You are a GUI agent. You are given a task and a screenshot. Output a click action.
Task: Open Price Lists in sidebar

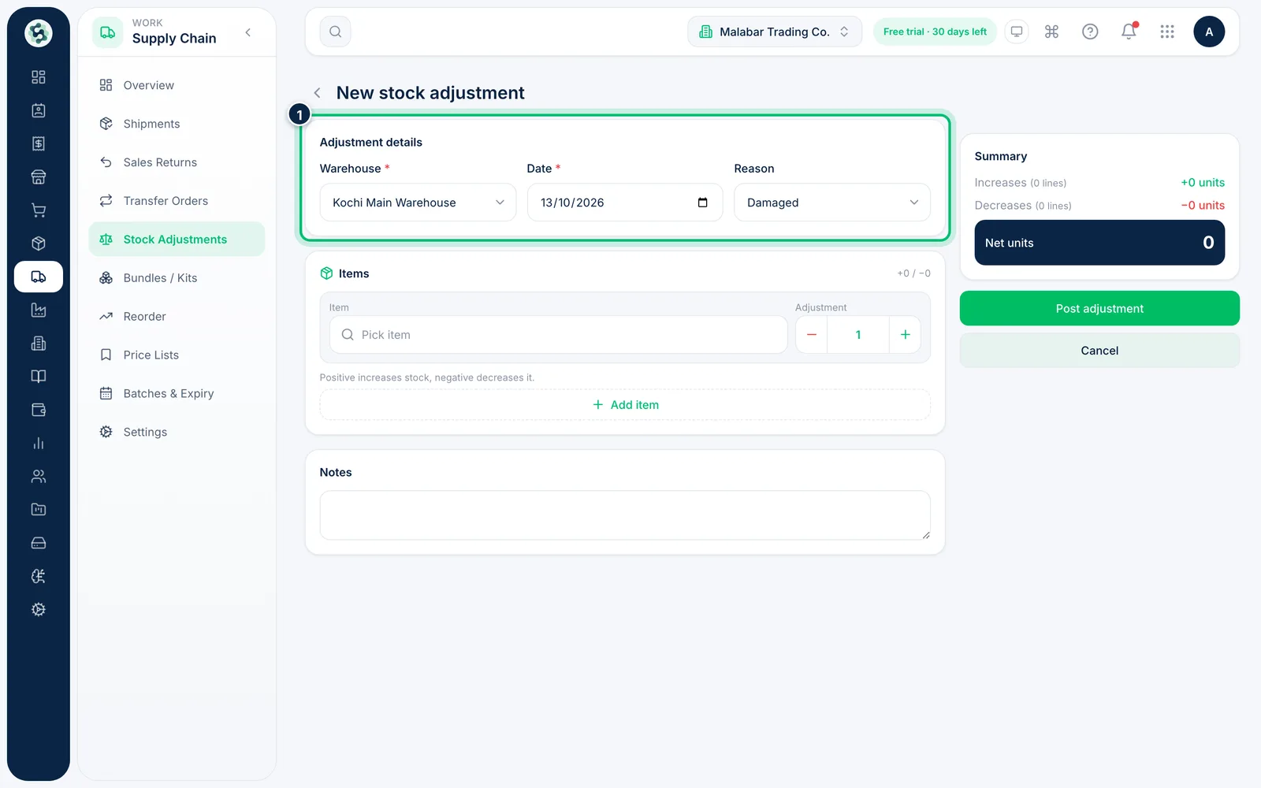point(177,355)
